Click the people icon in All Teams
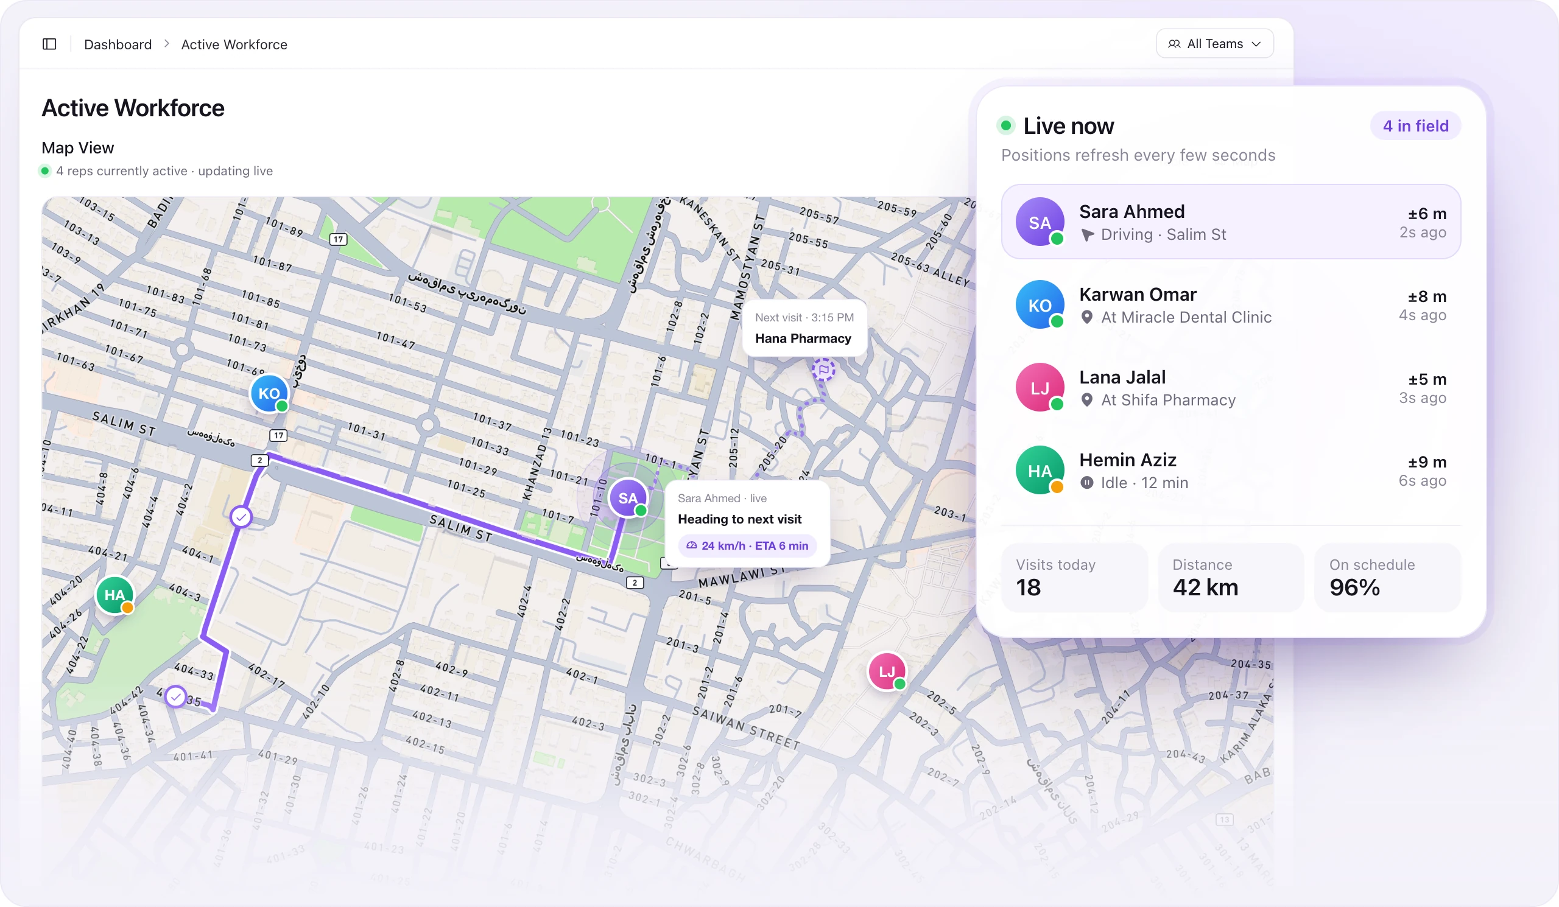The image size is (1559, 907). coord(1174,44)
